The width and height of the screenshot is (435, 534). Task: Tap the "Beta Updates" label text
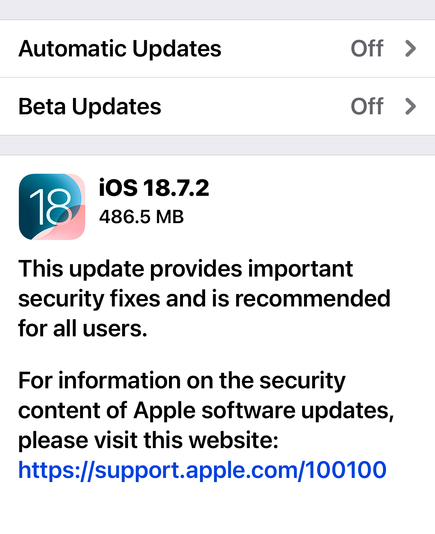pos(90,107)
